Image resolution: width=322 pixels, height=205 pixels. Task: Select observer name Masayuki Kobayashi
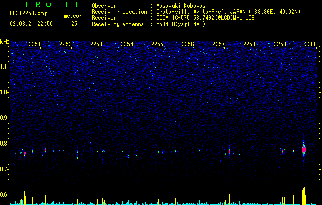[184, 6]
